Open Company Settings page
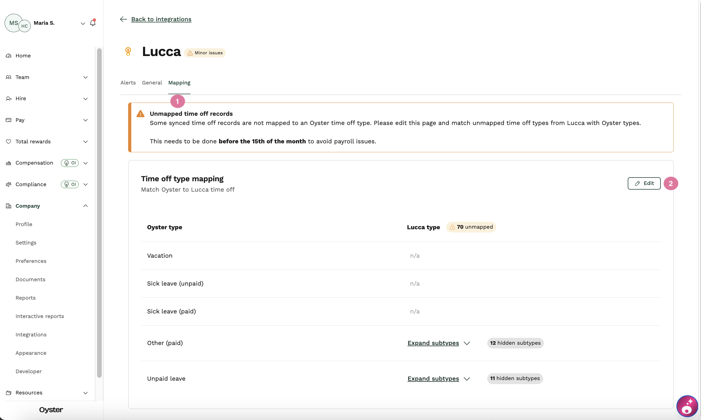The height and width of the screenshot is (420, 701). tap(26, 243)
